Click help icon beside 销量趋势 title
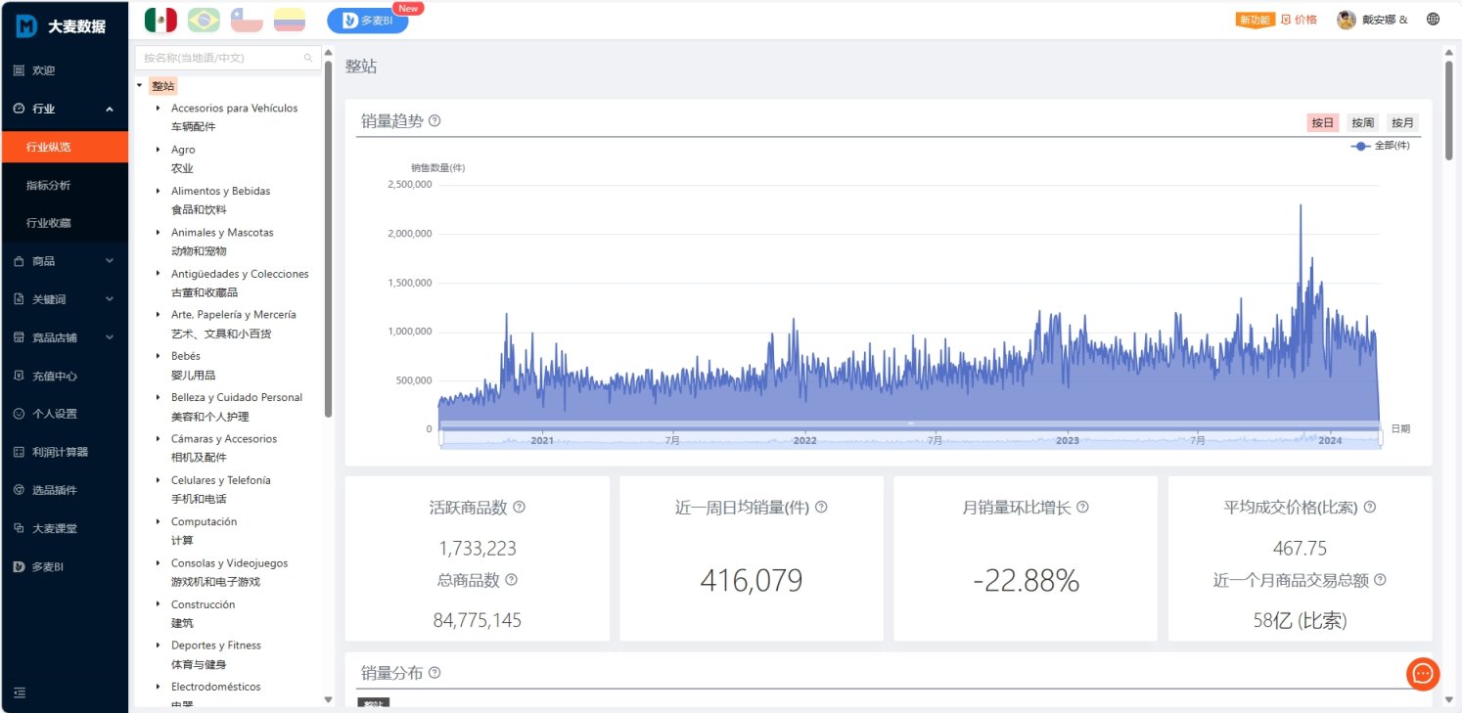Image resolution: width=1462 pixels, height=713 pixels. [x=434, y=121]
